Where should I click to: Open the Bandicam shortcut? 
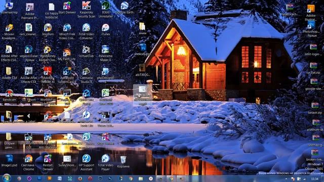[x=9, y=95]
